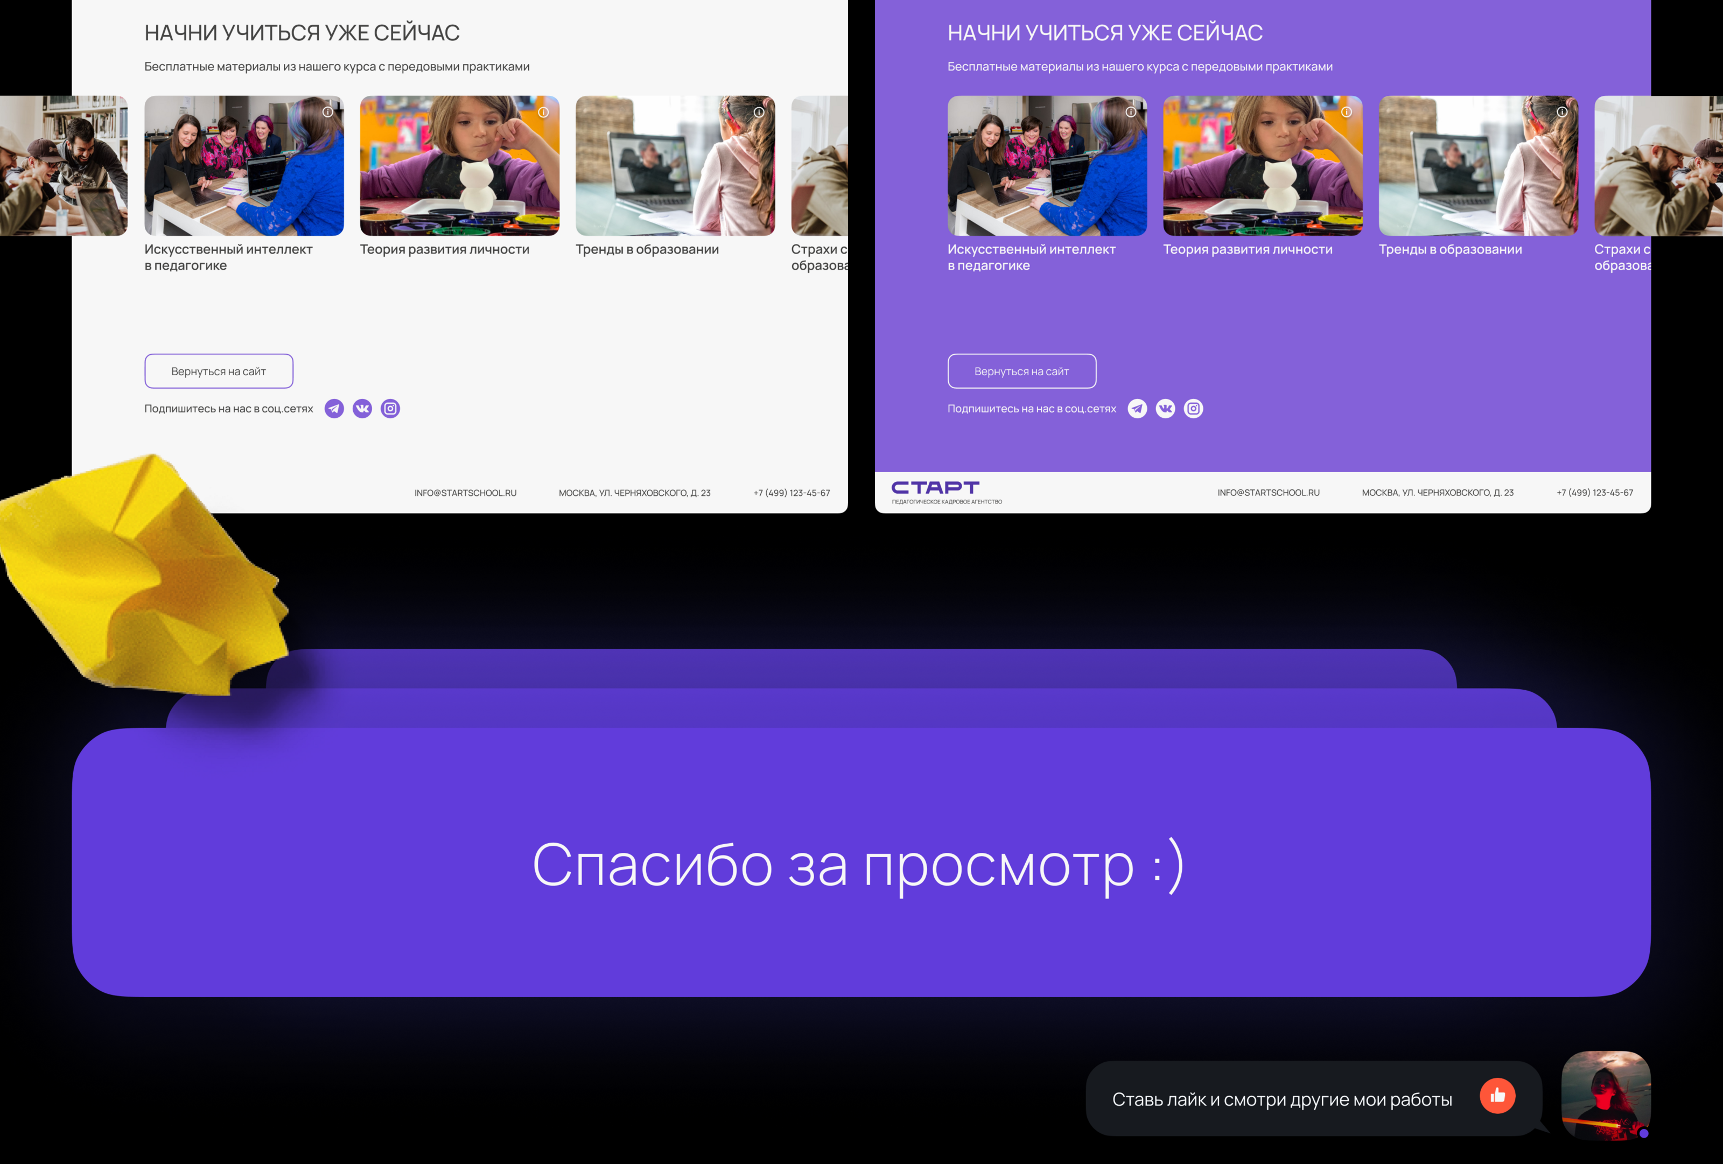Click the author avatar photo at the bottom right

(1606, 1095)
